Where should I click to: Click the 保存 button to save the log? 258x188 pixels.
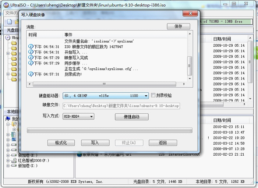point(179,26)
